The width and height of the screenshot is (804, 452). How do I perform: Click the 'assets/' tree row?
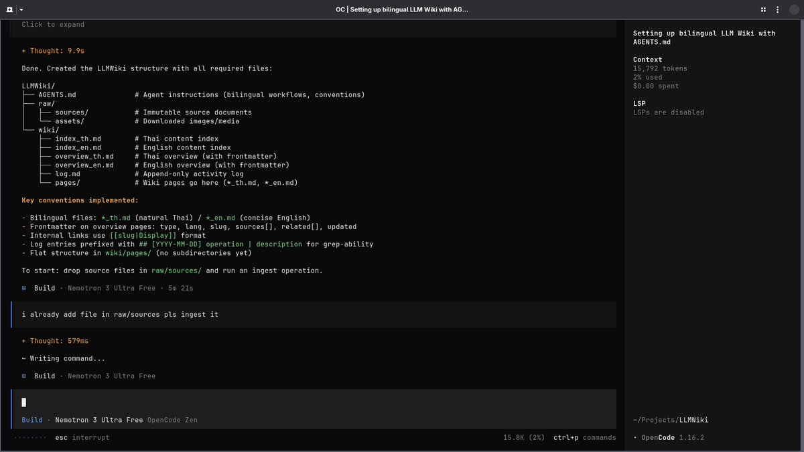(70, 121)
